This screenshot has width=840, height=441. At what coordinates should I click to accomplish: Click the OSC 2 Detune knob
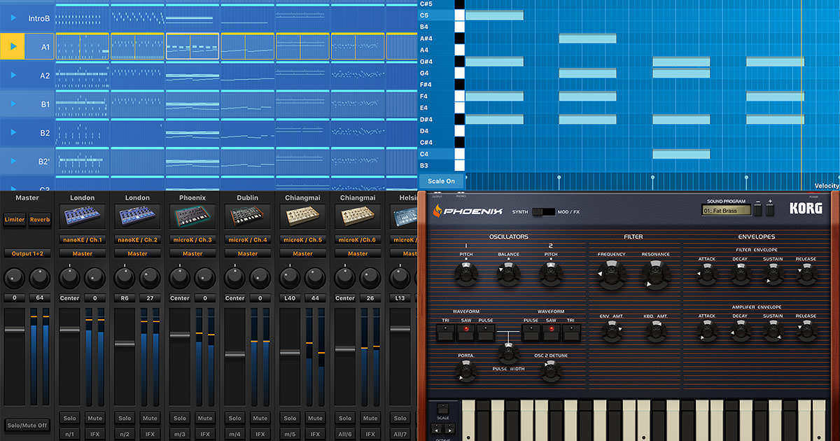coord(550,372)
